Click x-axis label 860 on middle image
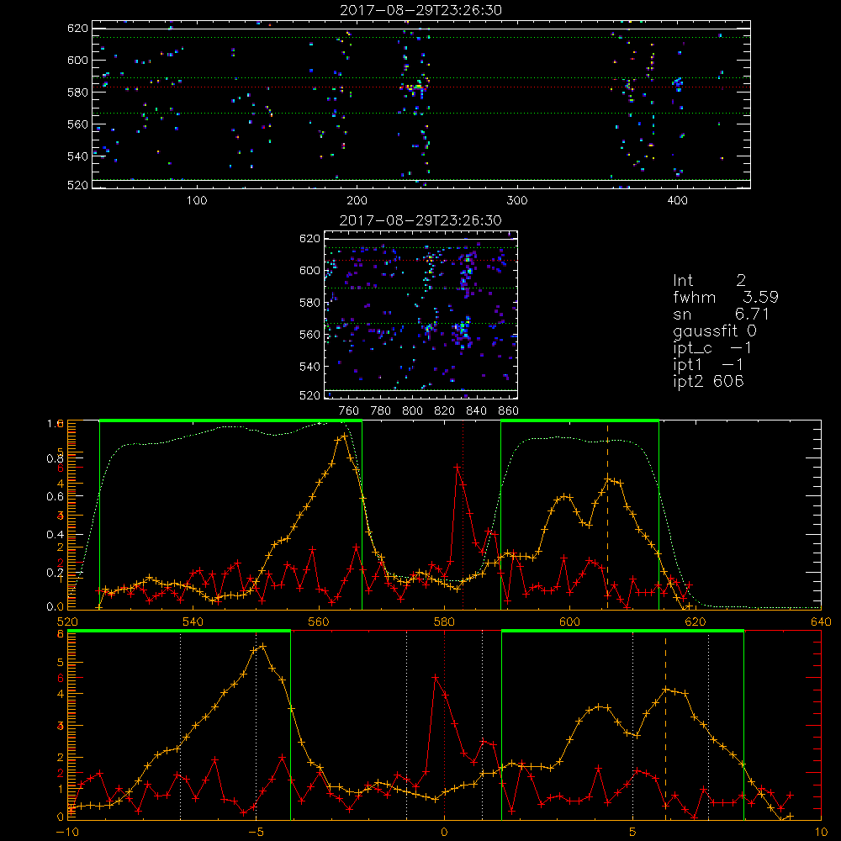841x841 pixels. pyautogui.click(x=508, y=411)
